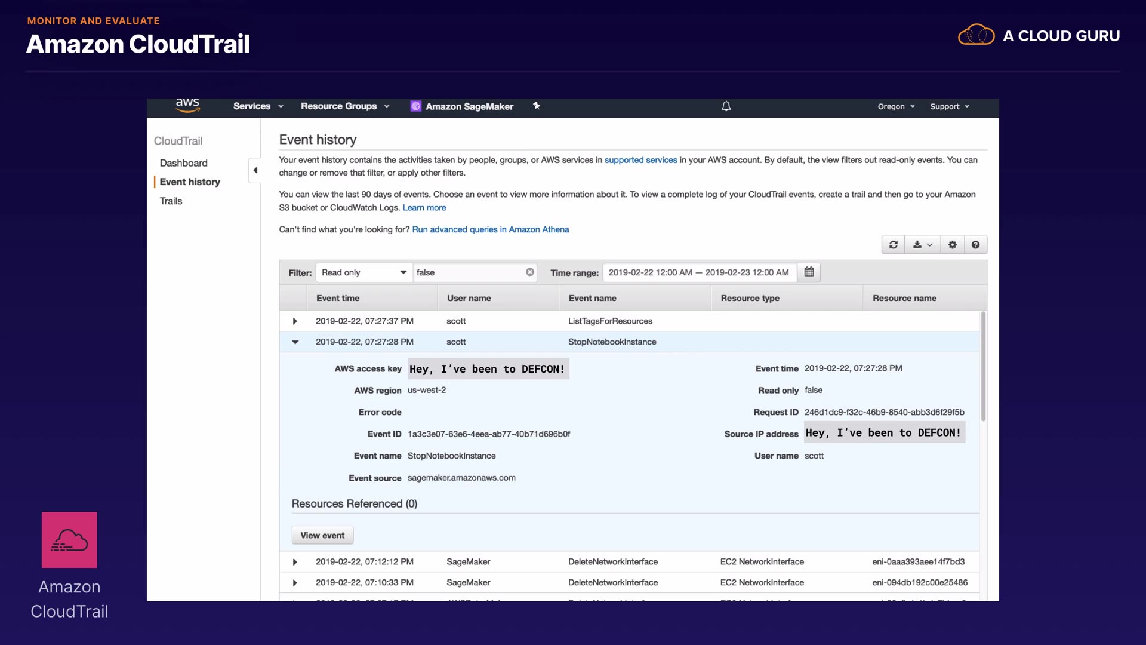Collapse the CloudTrail side navigation panel
The height and width of the screenshot is (645, 1146).
coord(255,170)
